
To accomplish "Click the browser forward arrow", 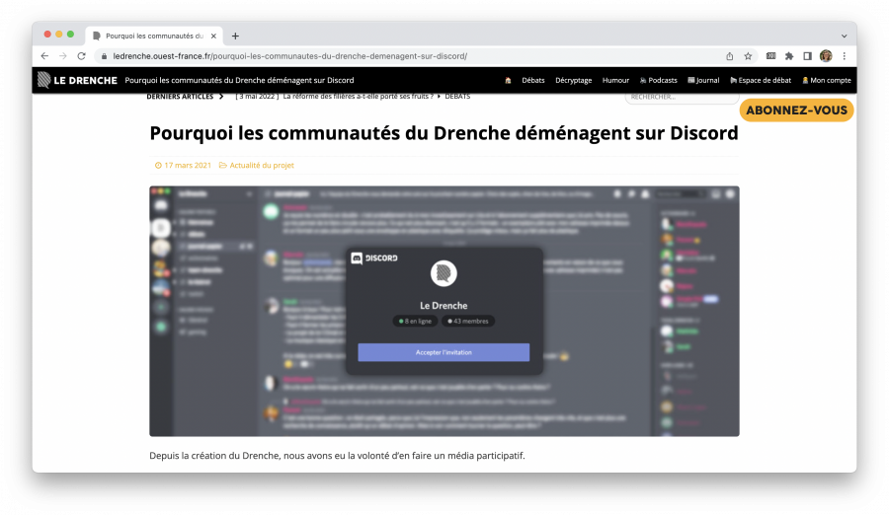I will [x=63, y=56].
